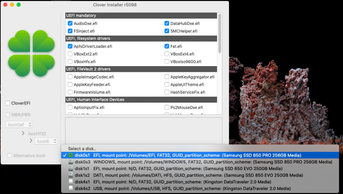Check AppleKeyFeeder.efi checkbox
The image size is (343, 194).
click(x=70, y=85)
